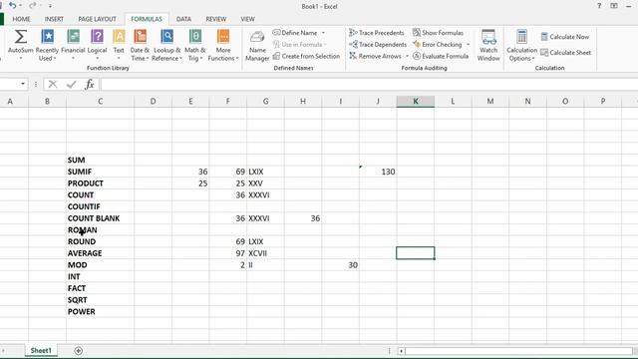Select cell with value 130

point(378,172)
